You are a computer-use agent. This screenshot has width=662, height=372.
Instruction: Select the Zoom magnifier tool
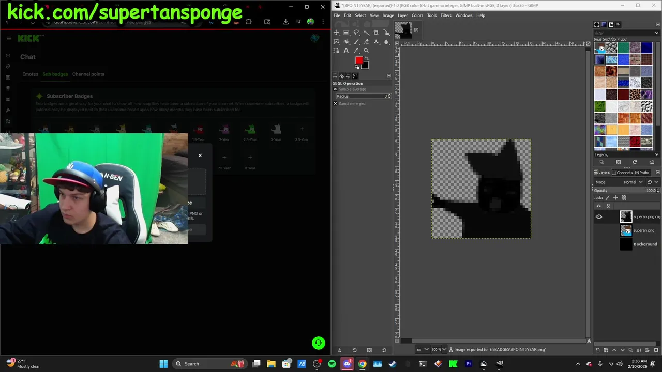[366, 50]
